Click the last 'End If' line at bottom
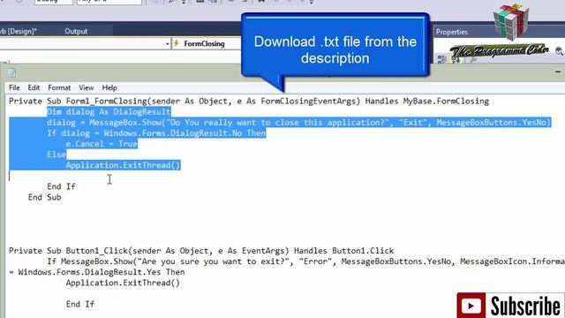565x318 pixels. [x=80, y=304]
